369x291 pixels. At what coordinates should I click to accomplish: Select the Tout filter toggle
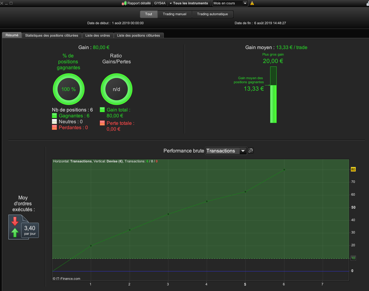149,14
